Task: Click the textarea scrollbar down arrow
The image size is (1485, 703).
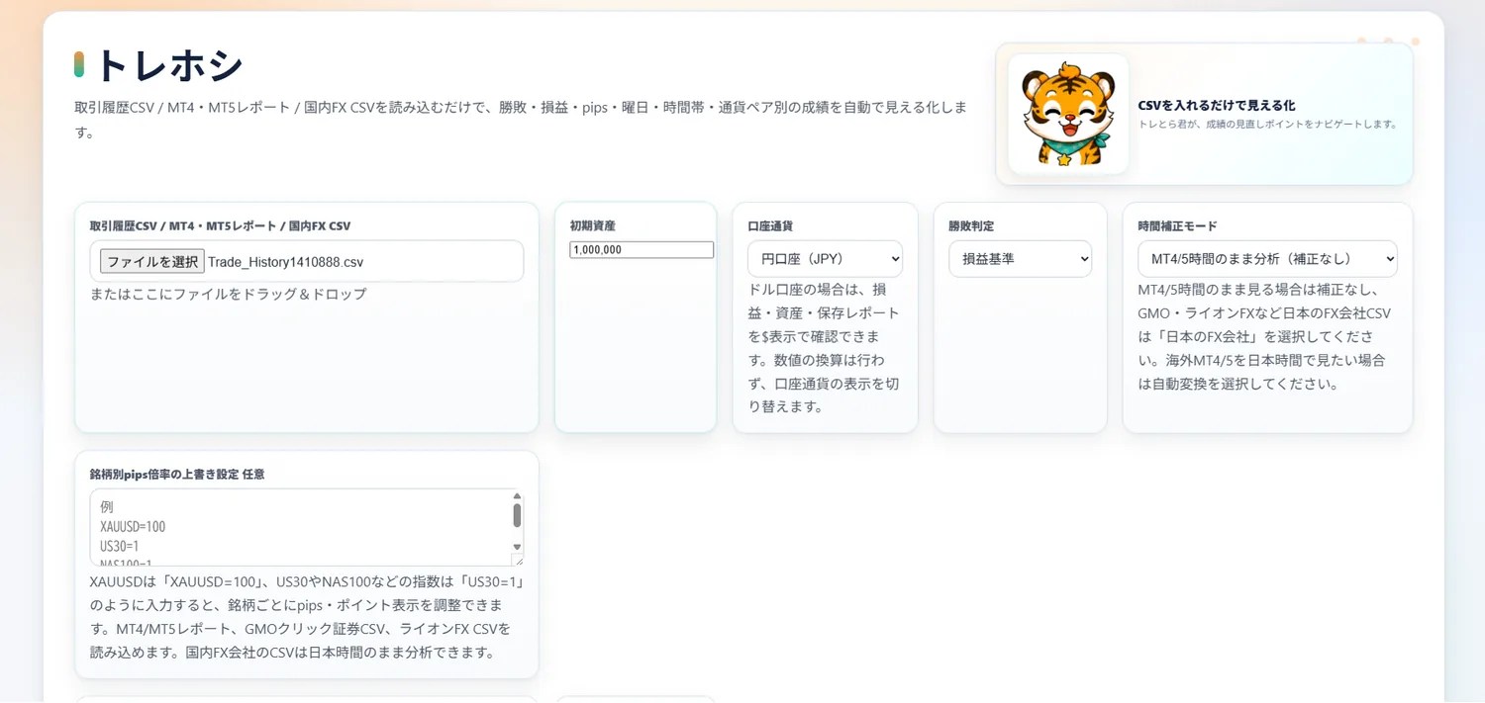Action: click(x=517, y=546)
